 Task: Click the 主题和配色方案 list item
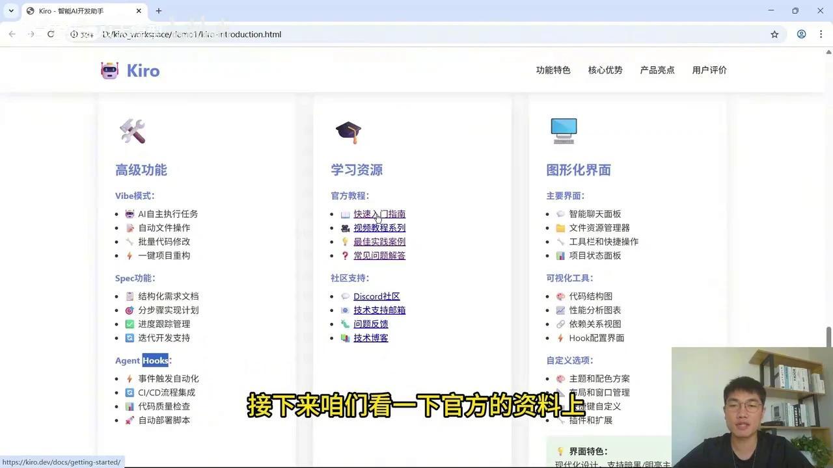[599, 378]
